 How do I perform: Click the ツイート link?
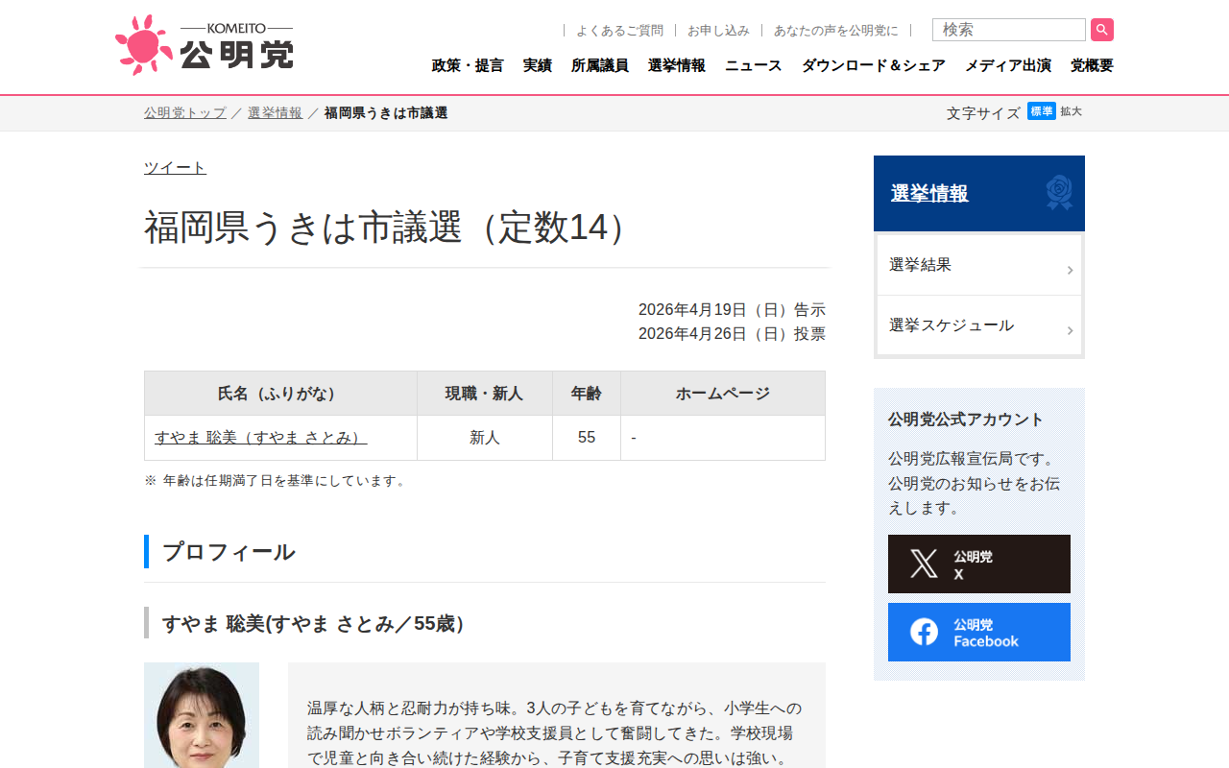click(x=175, y=167)
